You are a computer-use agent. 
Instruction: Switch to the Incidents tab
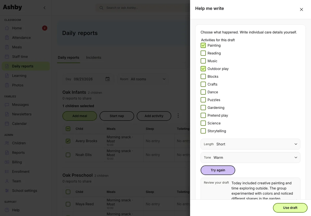pos(94,58)
